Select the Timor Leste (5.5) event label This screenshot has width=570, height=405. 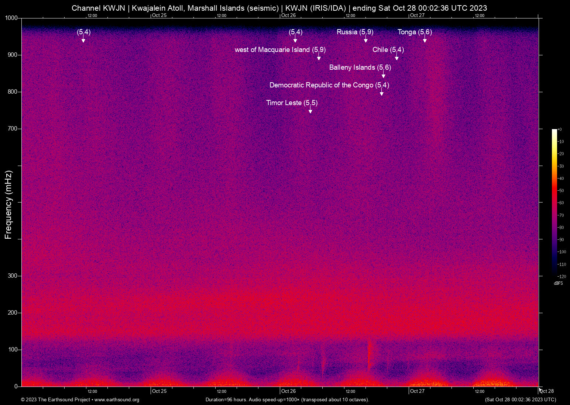click(x=292, y=103)
